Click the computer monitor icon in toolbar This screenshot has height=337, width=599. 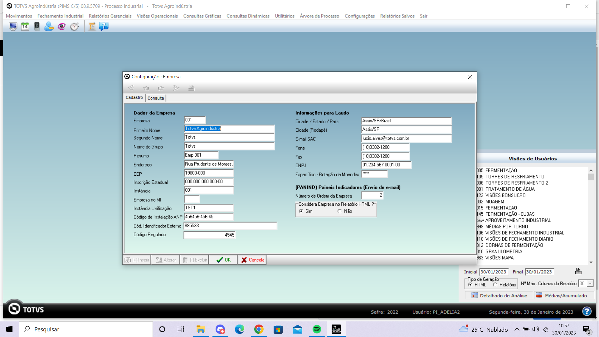click(13, 27)
